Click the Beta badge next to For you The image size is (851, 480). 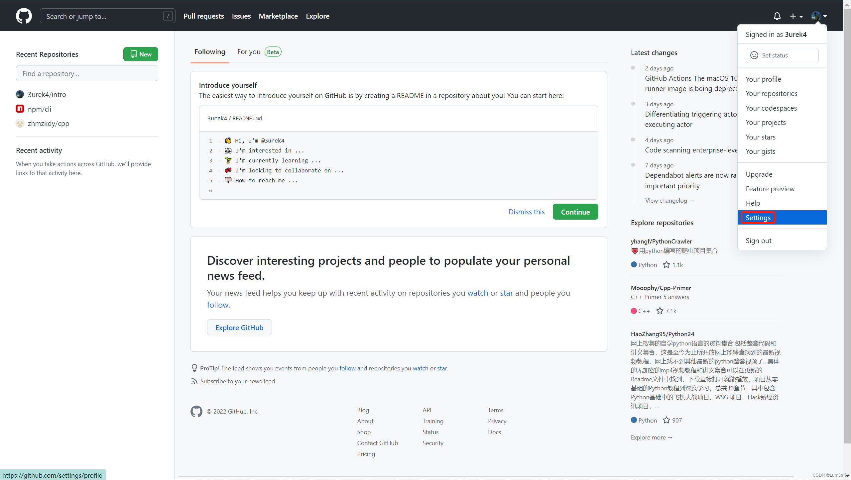[273, 52]
